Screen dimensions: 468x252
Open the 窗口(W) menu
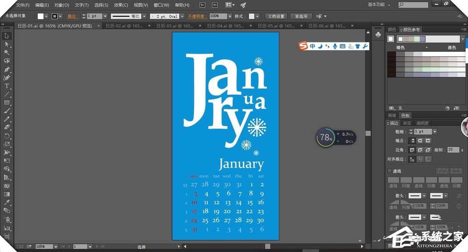[x=161, y=5]
